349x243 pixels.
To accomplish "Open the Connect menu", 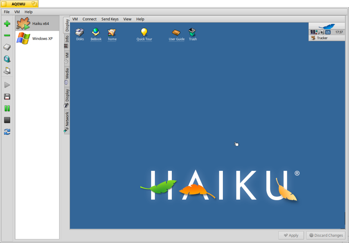I will [90, 19].
